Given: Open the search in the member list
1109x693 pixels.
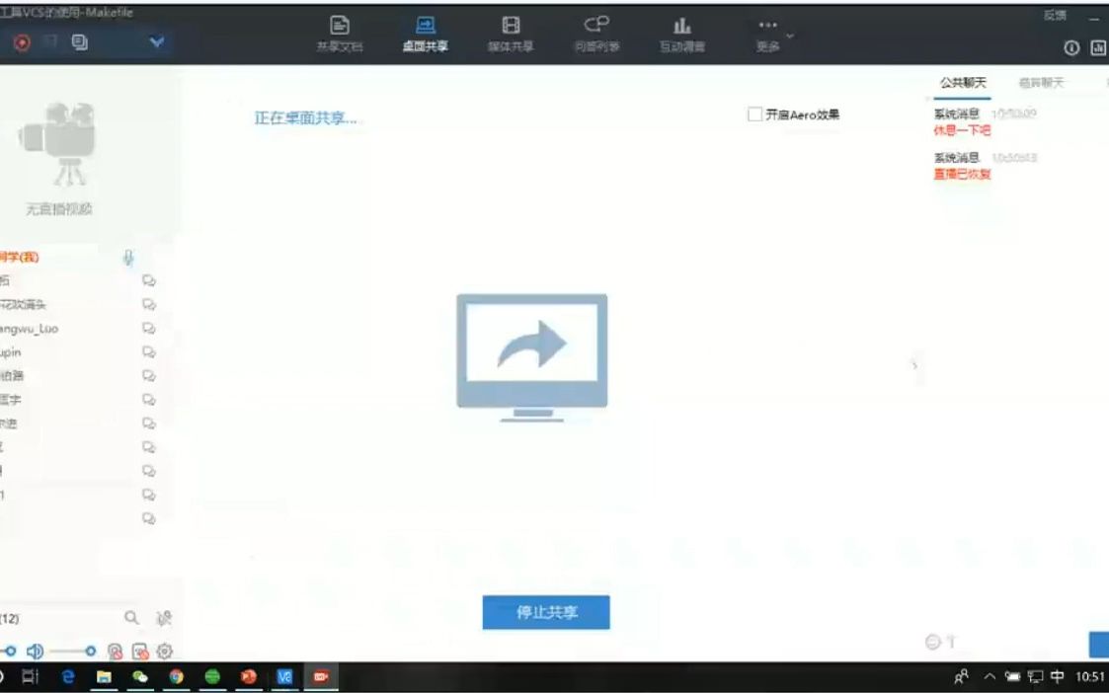Looking at the screenshot, I should coord(131,618).
